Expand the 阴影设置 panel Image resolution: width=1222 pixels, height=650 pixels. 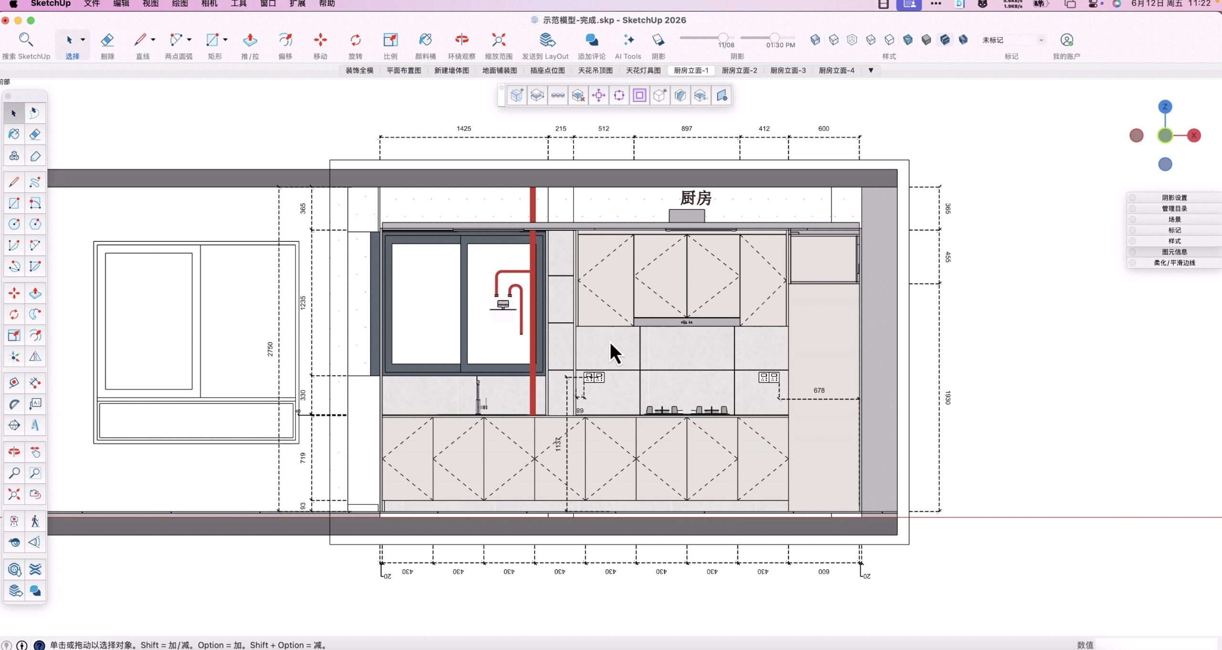(1174, 197)
